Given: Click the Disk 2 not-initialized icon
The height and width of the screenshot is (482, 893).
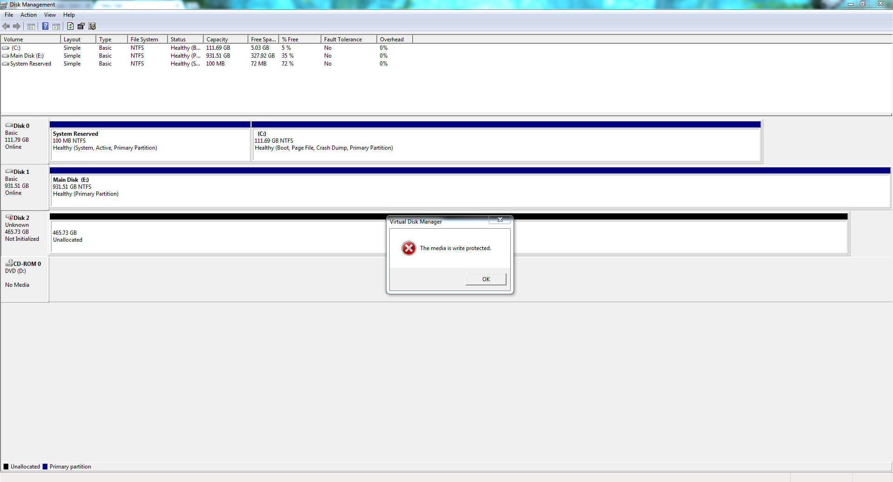Looking at the screenshot, I should 9,218.
